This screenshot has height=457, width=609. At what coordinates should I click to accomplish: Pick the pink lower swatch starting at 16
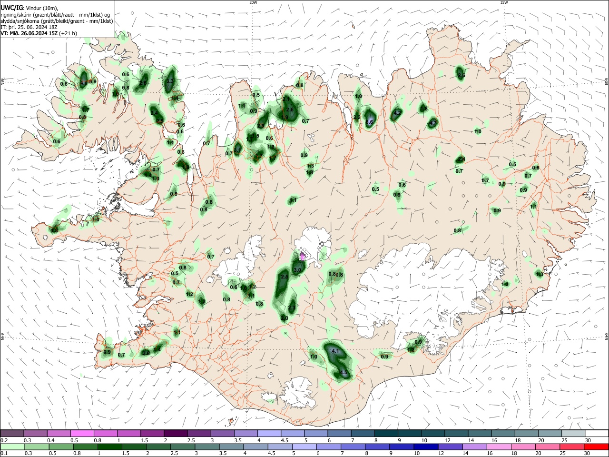[498, 447]
